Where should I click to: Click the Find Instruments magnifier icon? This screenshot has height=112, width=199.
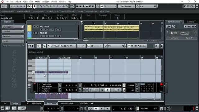(x=174, y=26)
